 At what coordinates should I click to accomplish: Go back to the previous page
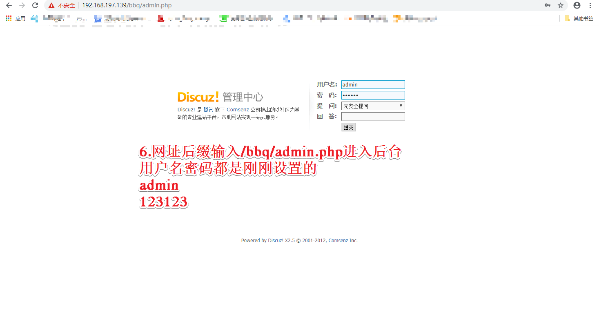coord(9,5)
